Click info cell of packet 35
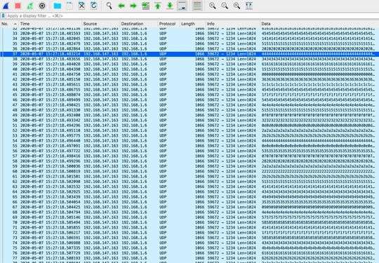The width and height of the screenshot is (379, 263). coord(232,43)
